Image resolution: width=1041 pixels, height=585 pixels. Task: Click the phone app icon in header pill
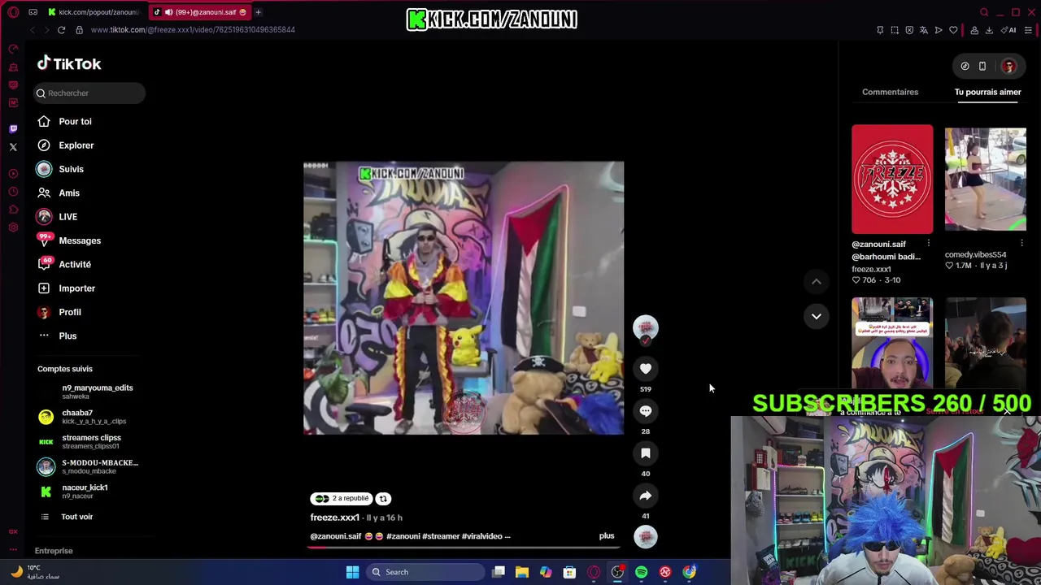982,66
